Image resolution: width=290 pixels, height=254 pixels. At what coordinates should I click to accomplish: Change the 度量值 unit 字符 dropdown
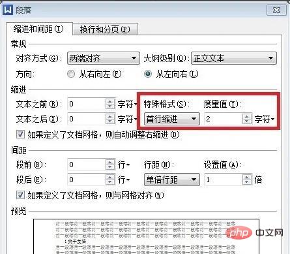pyautogui.click(x=265, y=119)
